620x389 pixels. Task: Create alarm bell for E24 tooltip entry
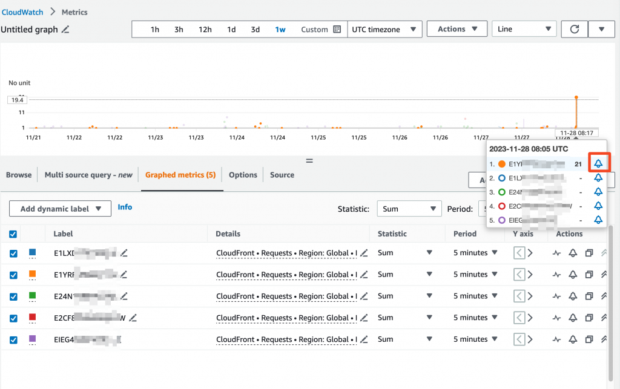[598, 192]
